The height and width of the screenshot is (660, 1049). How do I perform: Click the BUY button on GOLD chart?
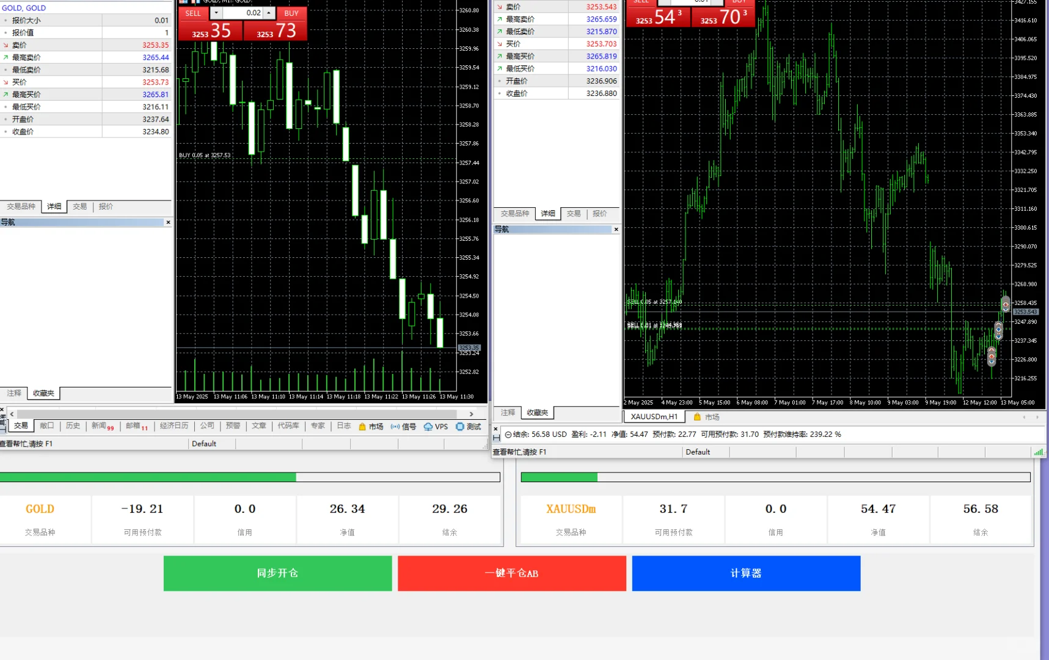coord(291,13)
